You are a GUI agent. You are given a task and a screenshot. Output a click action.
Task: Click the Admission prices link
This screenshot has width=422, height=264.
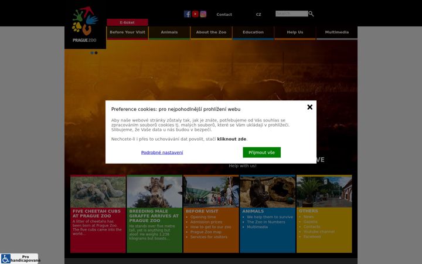[x=206, y=222]
